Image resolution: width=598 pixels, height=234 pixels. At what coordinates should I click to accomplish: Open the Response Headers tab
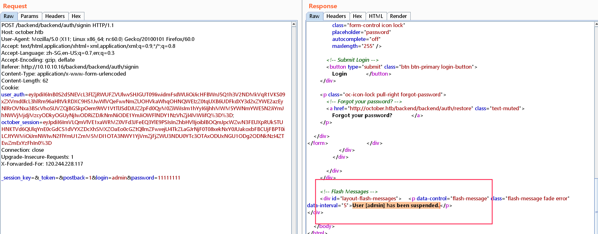[336, 16]
